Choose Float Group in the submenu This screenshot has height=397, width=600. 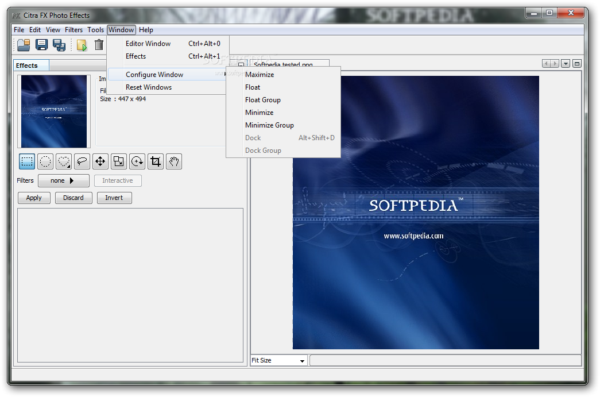click(x=283, y=100)
